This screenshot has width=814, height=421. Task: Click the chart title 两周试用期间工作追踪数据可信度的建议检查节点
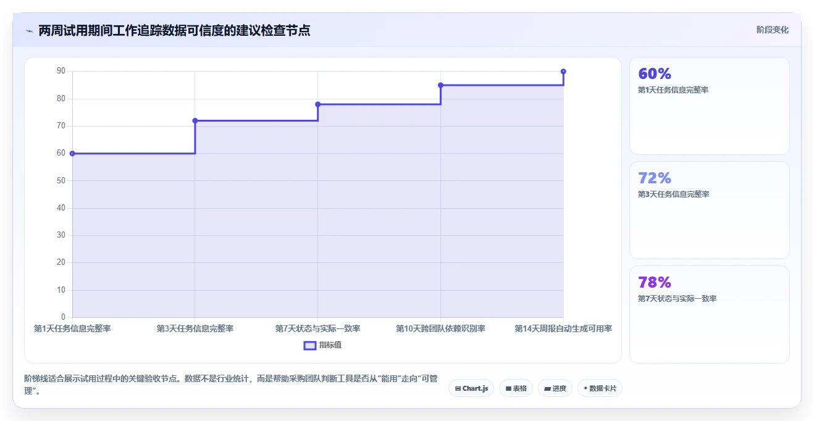point(174,30)
